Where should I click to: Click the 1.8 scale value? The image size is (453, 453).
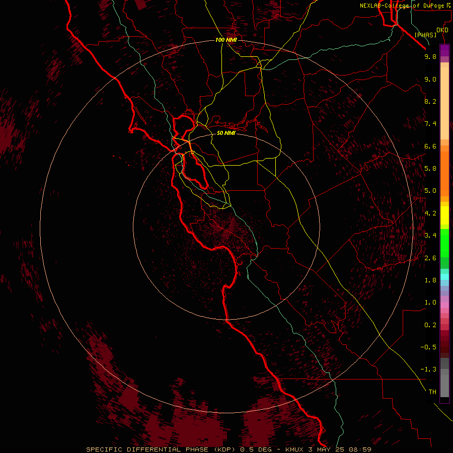tap(430, 280)
